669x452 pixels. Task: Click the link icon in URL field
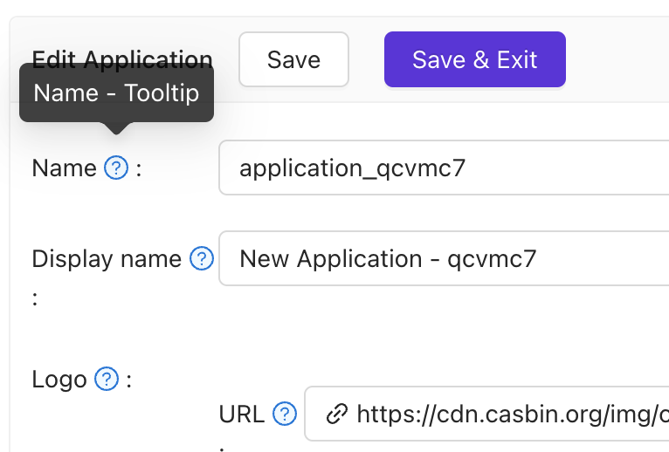coord(336,414)
